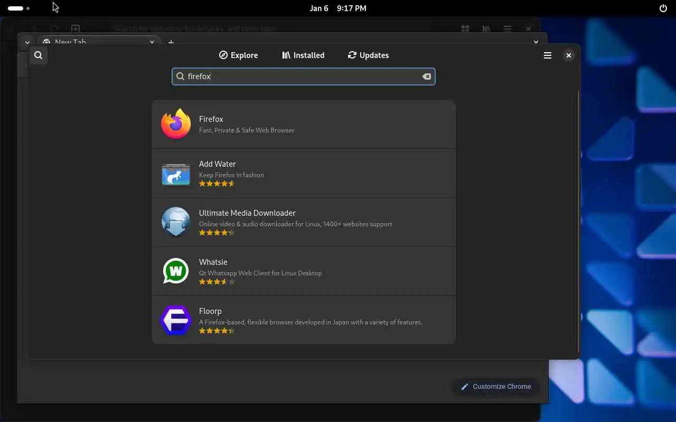Switch to the Installed tab
676x422 pixels.
coord(303,55)
